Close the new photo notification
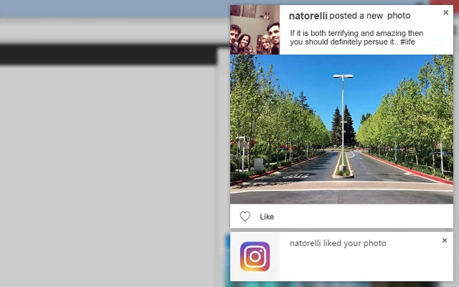 pyautogui.click(x=445, y=12)
